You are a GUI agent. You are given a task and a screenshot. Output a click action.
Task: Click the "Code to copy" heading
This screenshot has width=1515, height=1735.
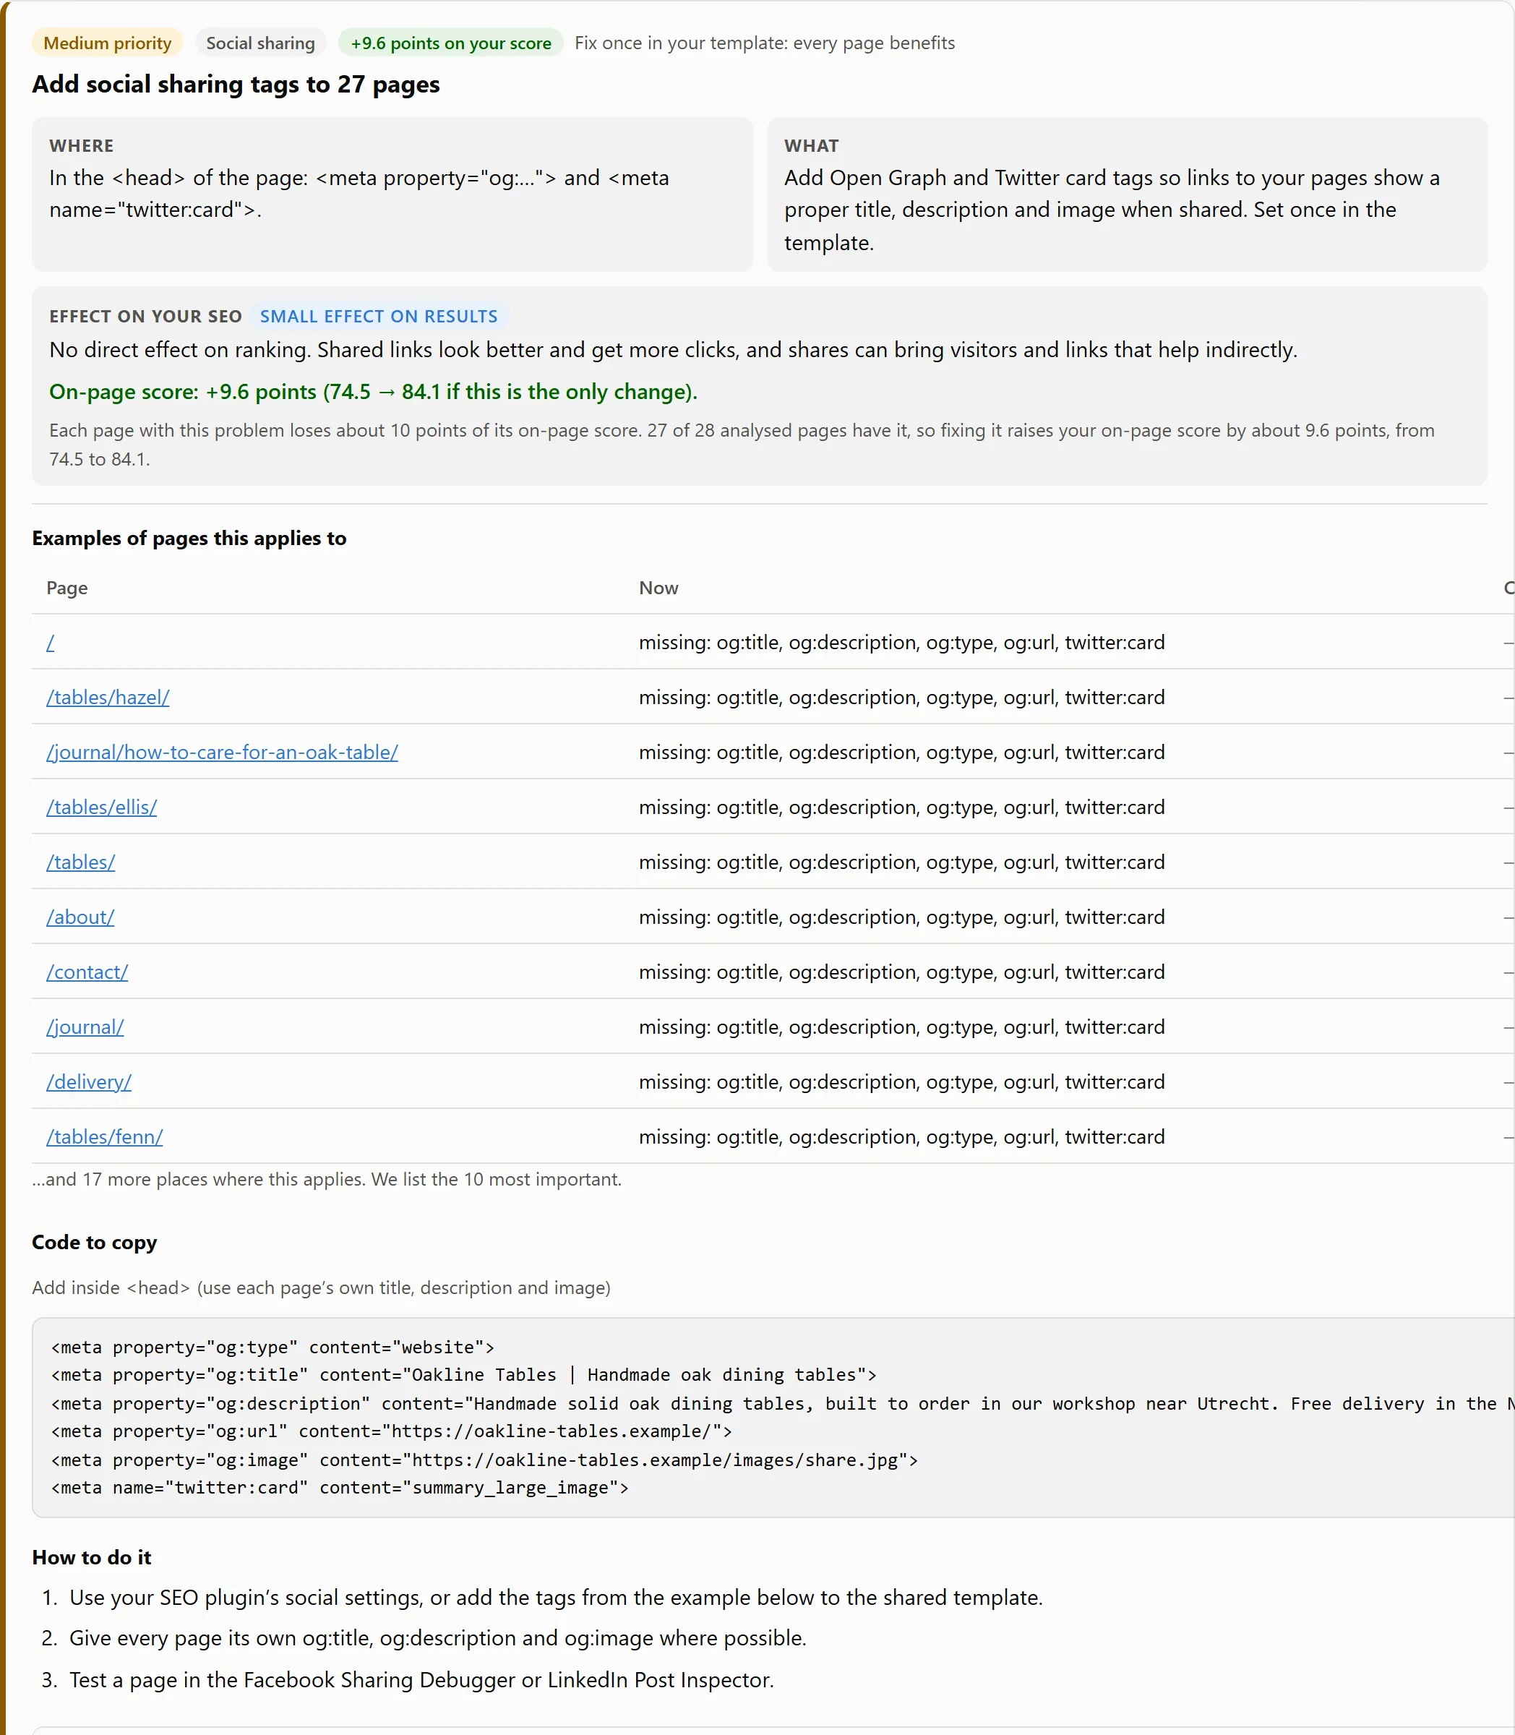[x=95, y=1243]
